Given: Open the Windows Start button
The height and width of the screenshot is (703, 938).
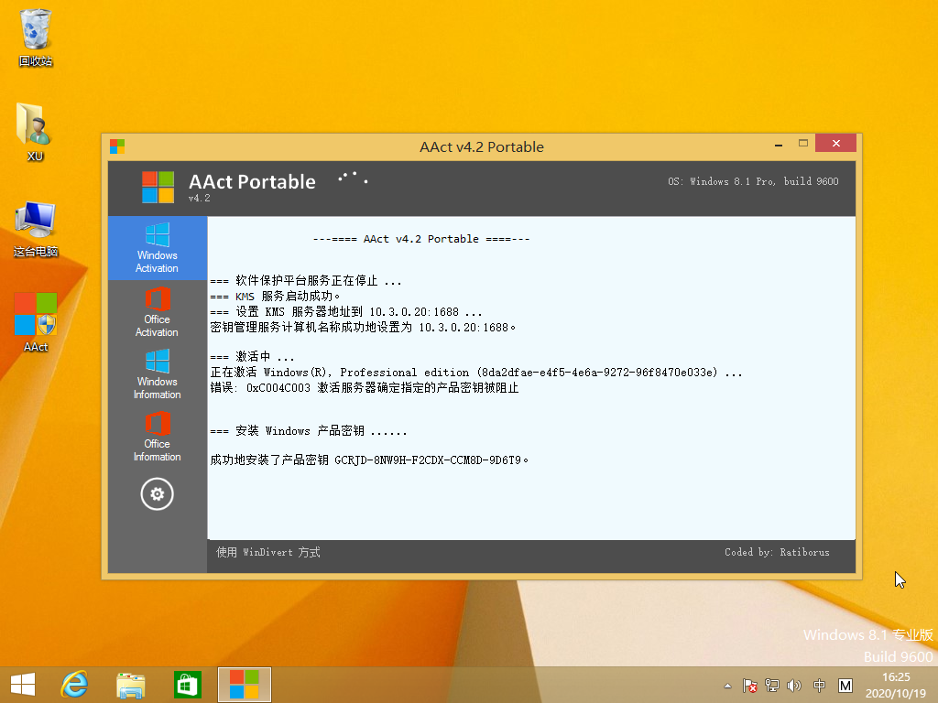Looking at the screenshot, I should point(22,685).
